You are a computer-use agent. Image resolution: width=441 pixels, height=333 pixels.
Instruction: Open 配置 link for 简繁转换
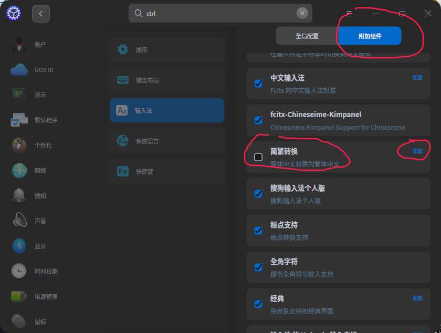point(417,151)
